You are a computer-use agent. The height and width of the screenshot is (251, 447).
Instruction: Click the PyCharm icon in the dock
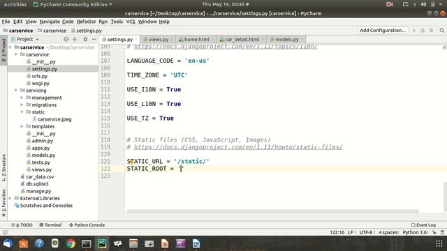tap(102, 243)
